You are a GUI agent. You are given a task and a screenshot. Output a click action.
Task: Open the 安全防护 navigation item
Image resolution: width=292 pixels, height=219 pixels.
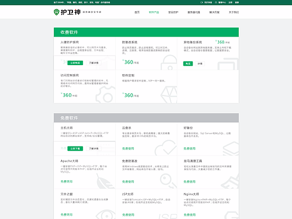coord(173,12)
